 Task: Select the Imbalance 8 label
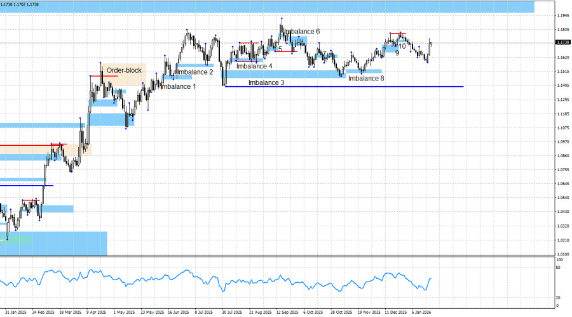pyautogui.click(x=366, y=78)
